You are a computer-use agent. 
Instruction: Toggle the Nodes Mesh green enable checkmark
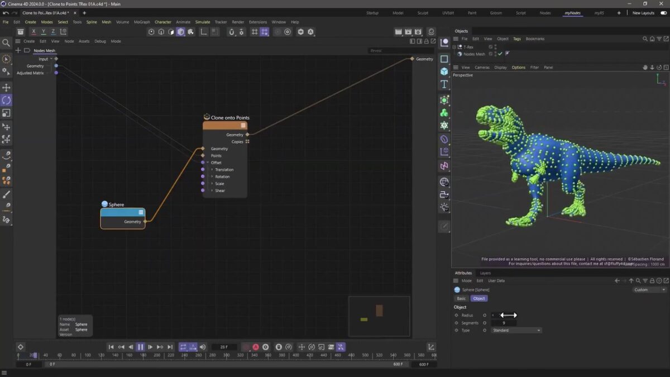tap(500, 54)
